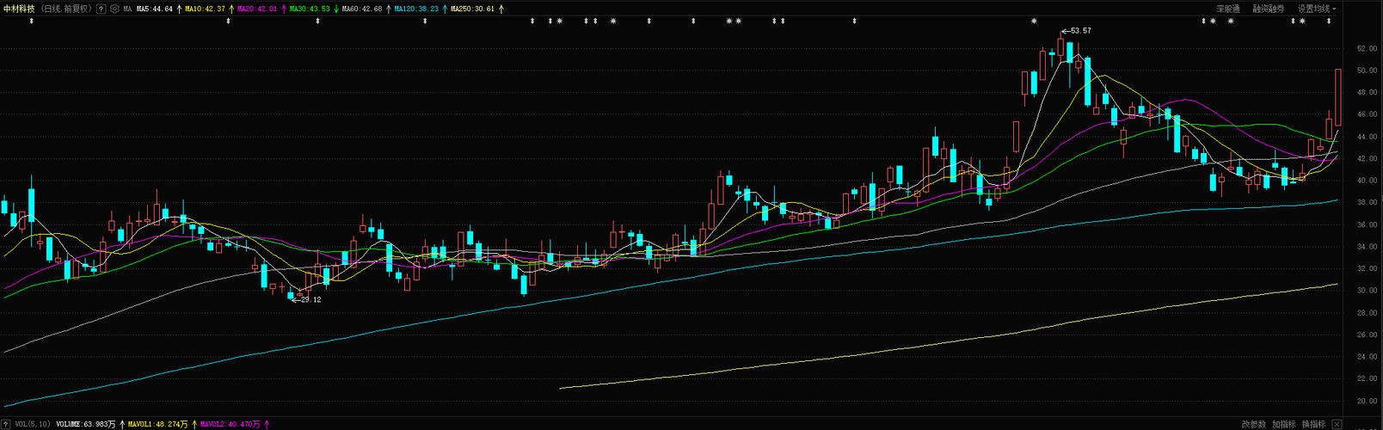The height and width of the screenshot is (430, 1383).
Task: Click the MA label beside the gear icon
Action: [127, 9]
